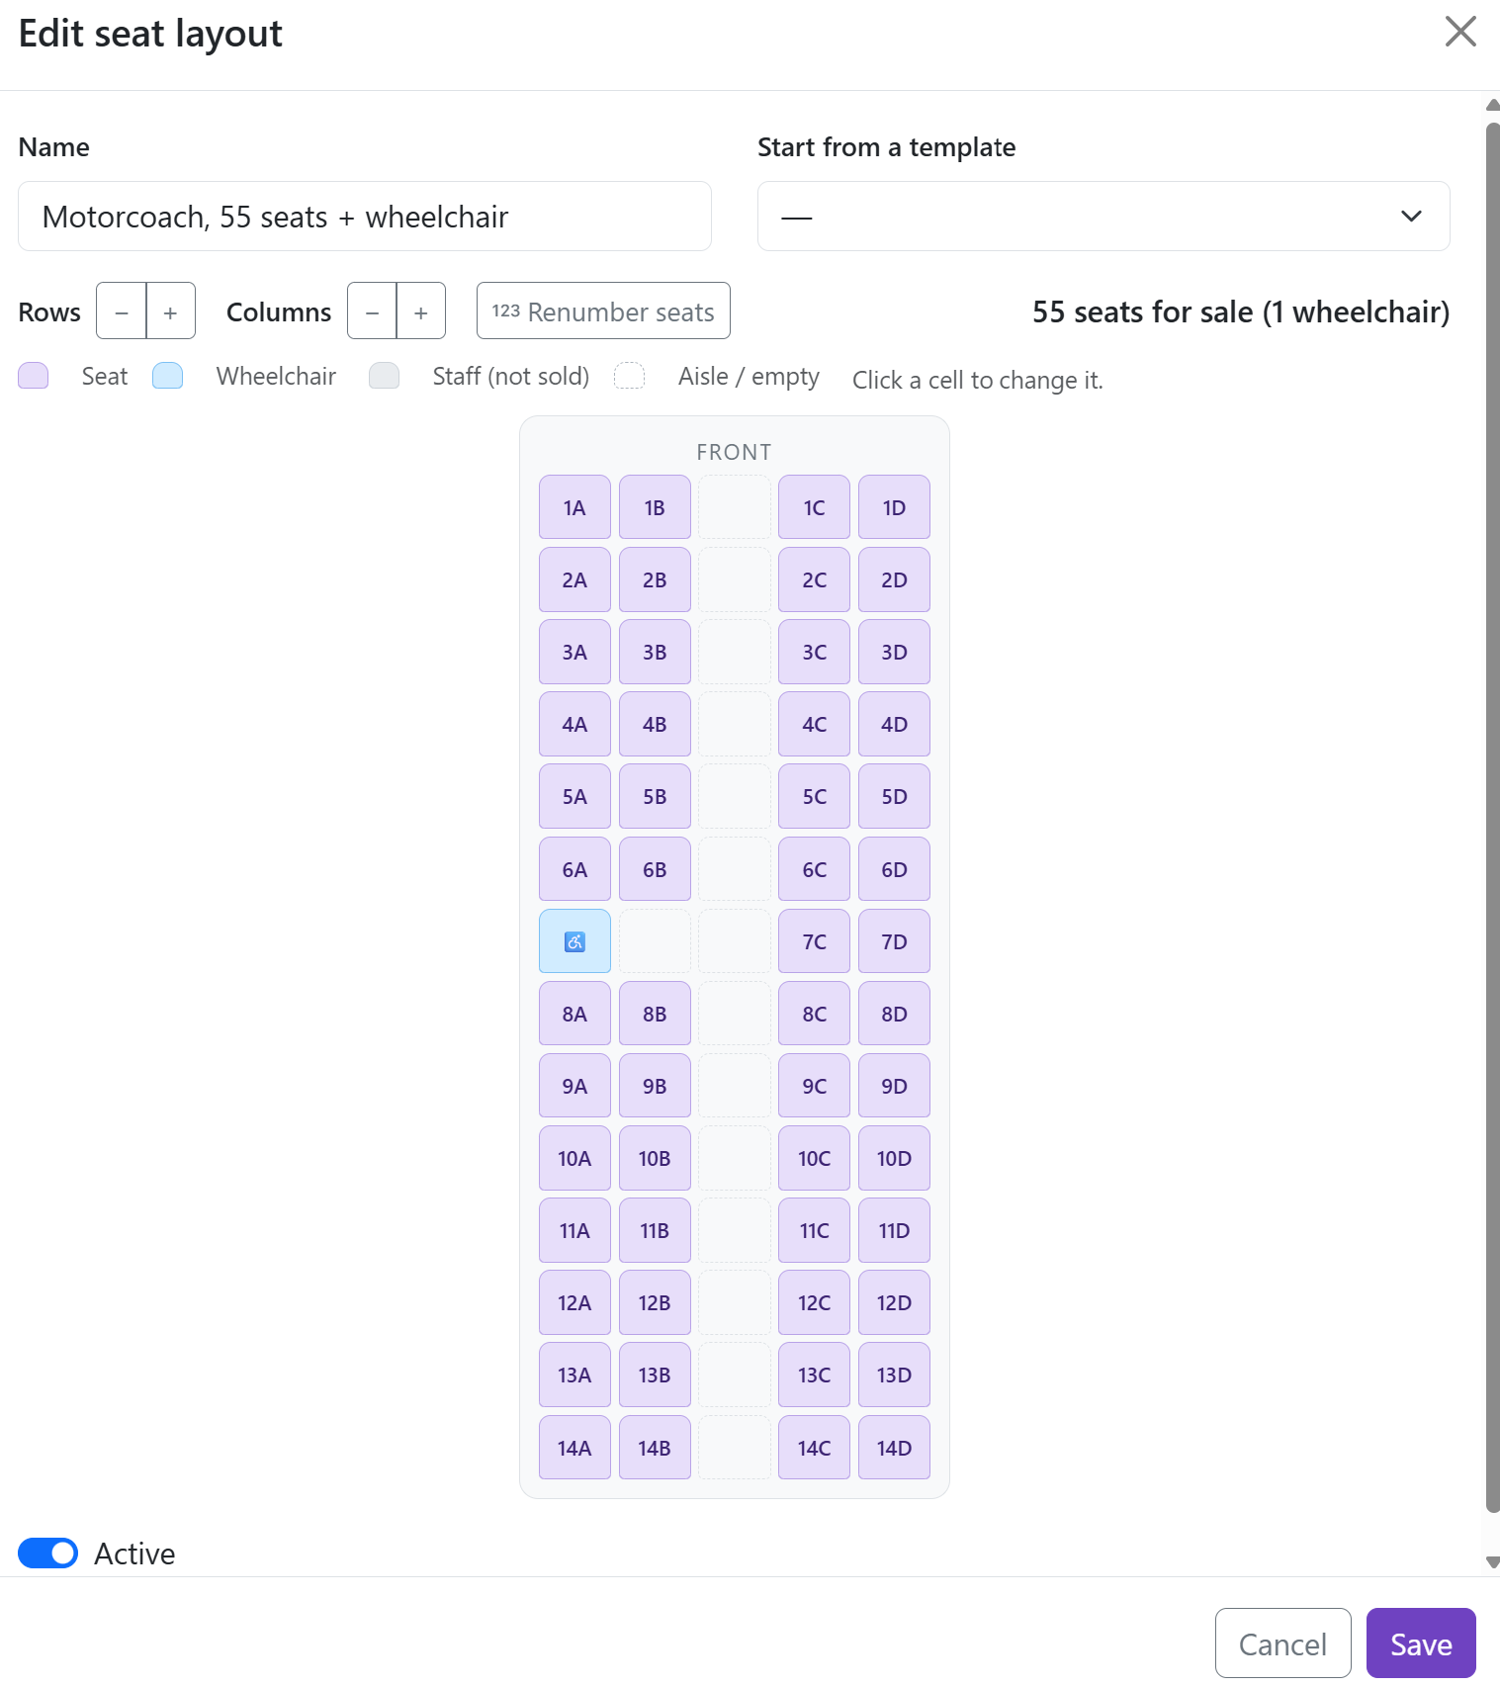Click the Staff (not sold) legend swatch

pos(384,376)
